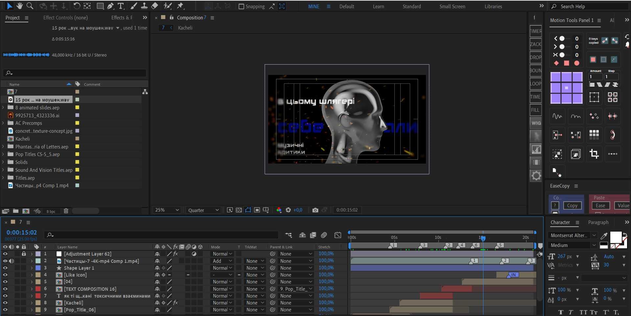Select the Hand tool
631x316 pixels.
[20, 6]
